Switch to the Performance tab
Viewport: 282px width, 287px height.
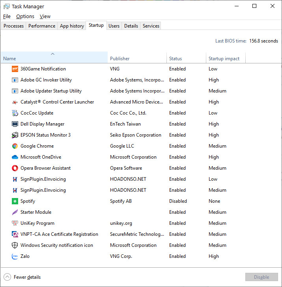click(x=42, y=26)
